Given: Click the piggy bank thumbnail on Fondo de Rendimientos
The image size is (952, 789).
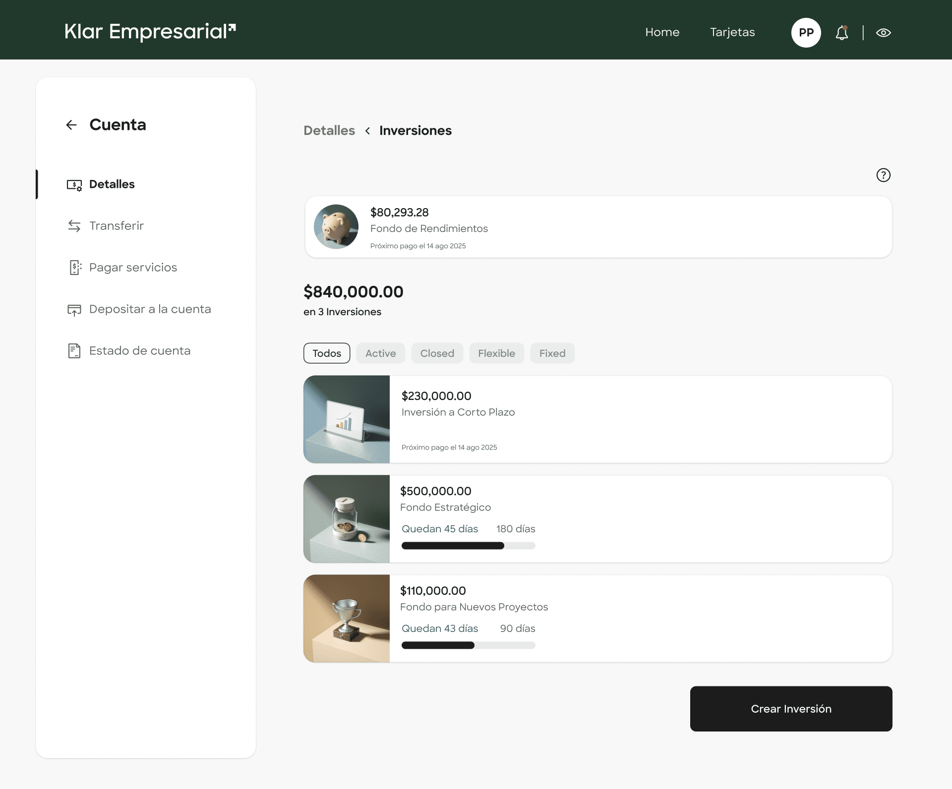Looking at the screenshot, I should click(336, 226).
